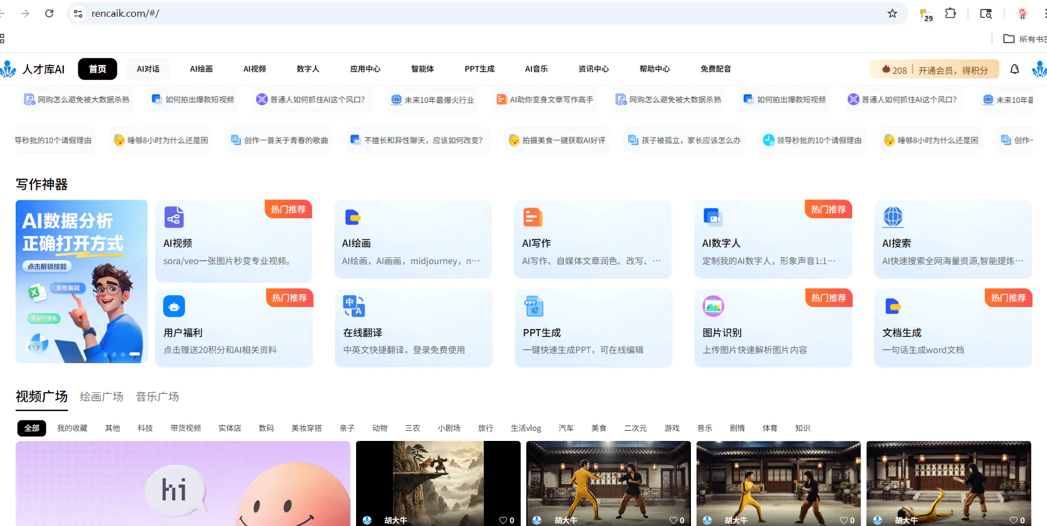The image size is (1047, 526).
Task: Open the browser extensions puzzle icon
Action: [951, 13]
